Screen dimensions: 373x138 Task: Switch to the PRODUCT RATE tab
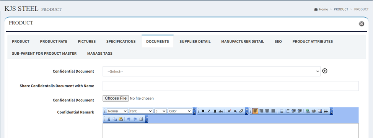click(x=54, y=41)
